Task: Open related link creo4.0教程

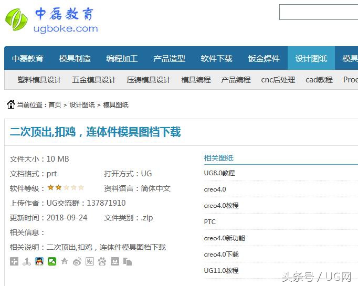Action: pyautogui.click(x=221, y=205)
